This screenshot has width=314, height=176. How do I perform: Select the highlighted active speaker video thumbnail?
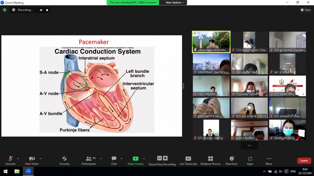(x=211, y=42)
